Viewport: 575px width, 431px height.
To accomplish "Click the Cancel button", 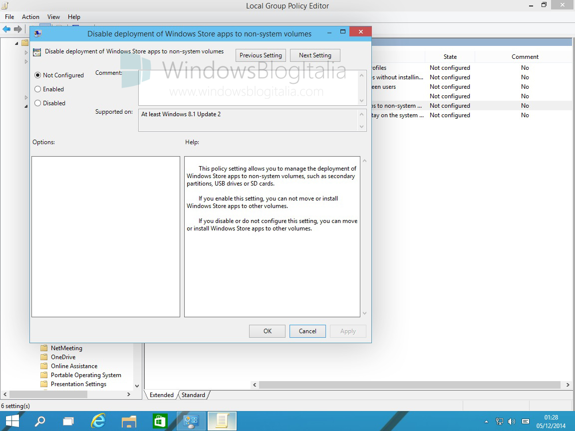I will [307, 331].
